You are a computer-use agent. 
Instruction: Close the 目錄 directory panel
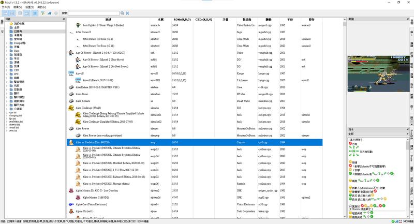point(64,19)
